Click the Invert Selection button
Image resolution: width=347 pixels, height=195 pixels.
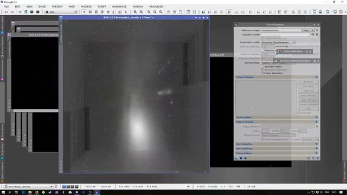point(309,95)
